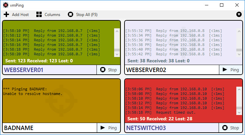Start ping for WEBSERVER02
Image resolution: width=245 pixels, height=135 pixels.
coord(231,70)
